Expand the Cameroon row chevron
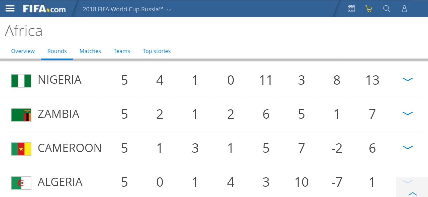The width and height of the screenshot is (428, 197). pyautogui.click(x=408, y=148)
